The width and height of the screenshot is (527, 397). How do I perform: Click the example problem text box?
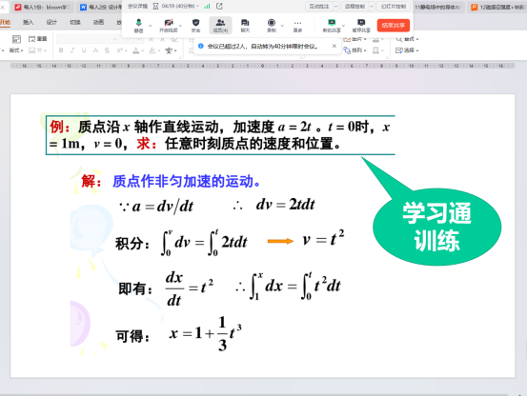tap(220, 135)
